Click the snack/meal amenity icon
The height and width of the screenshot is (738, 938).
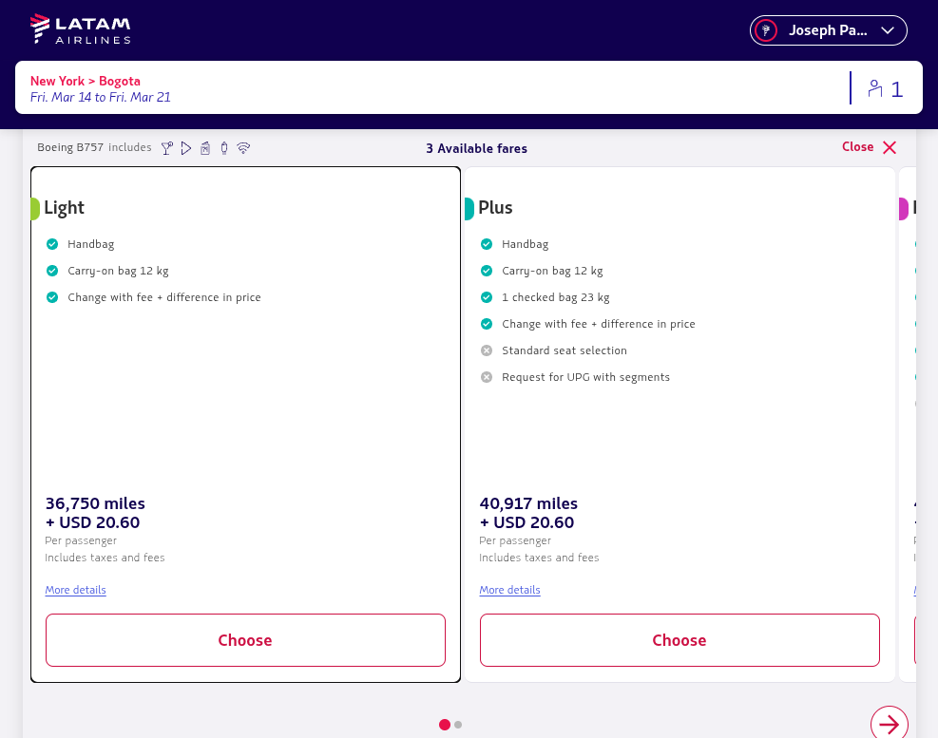[205, 148]
